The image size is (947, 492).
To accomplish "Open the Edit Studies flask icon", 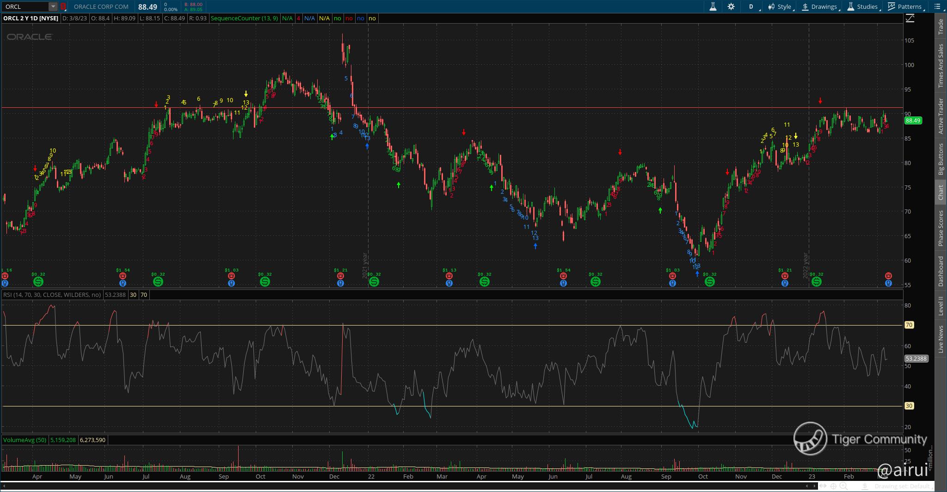I will tap(713, 6).
